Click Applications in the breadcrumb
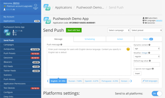The height and width of the screenshot is (98, 165). point(63,7)
